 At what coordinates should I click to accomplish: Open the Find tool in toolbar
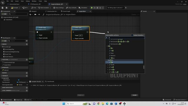(34, 8)
